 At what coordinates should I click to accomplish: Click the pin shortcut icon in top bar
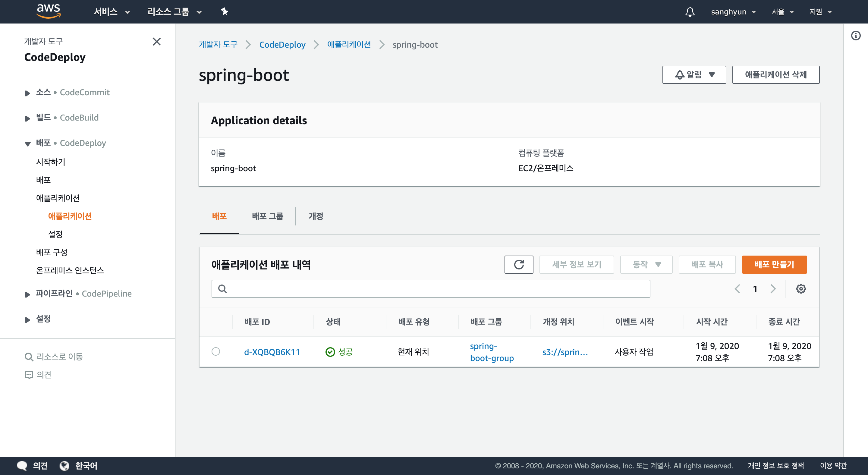point(225,11)
